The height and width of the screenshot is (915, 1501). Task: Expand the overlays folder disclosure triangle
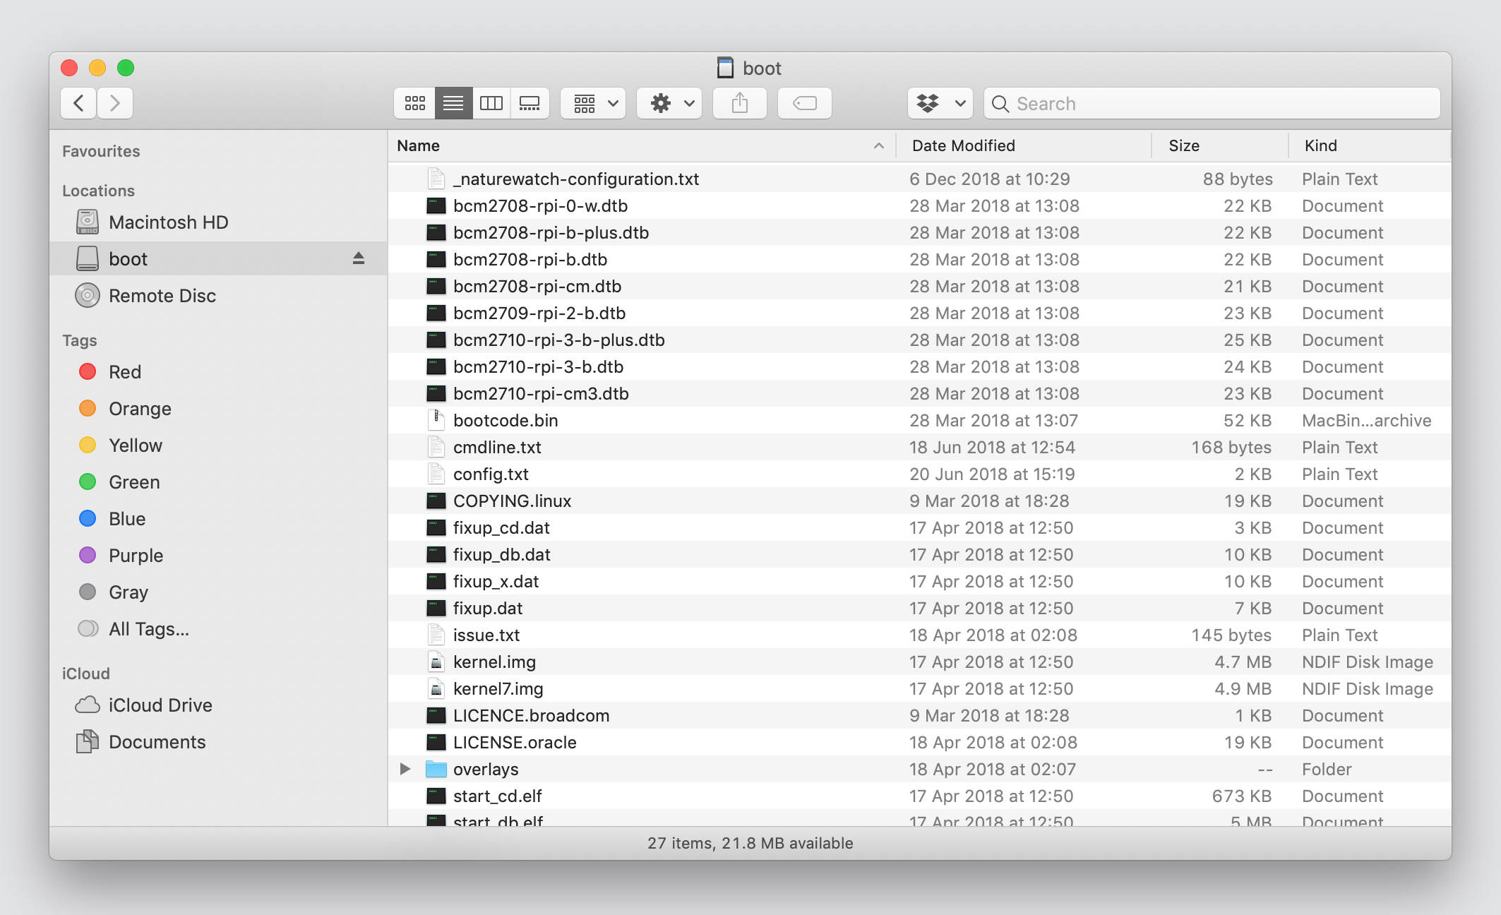coord(405,769)
